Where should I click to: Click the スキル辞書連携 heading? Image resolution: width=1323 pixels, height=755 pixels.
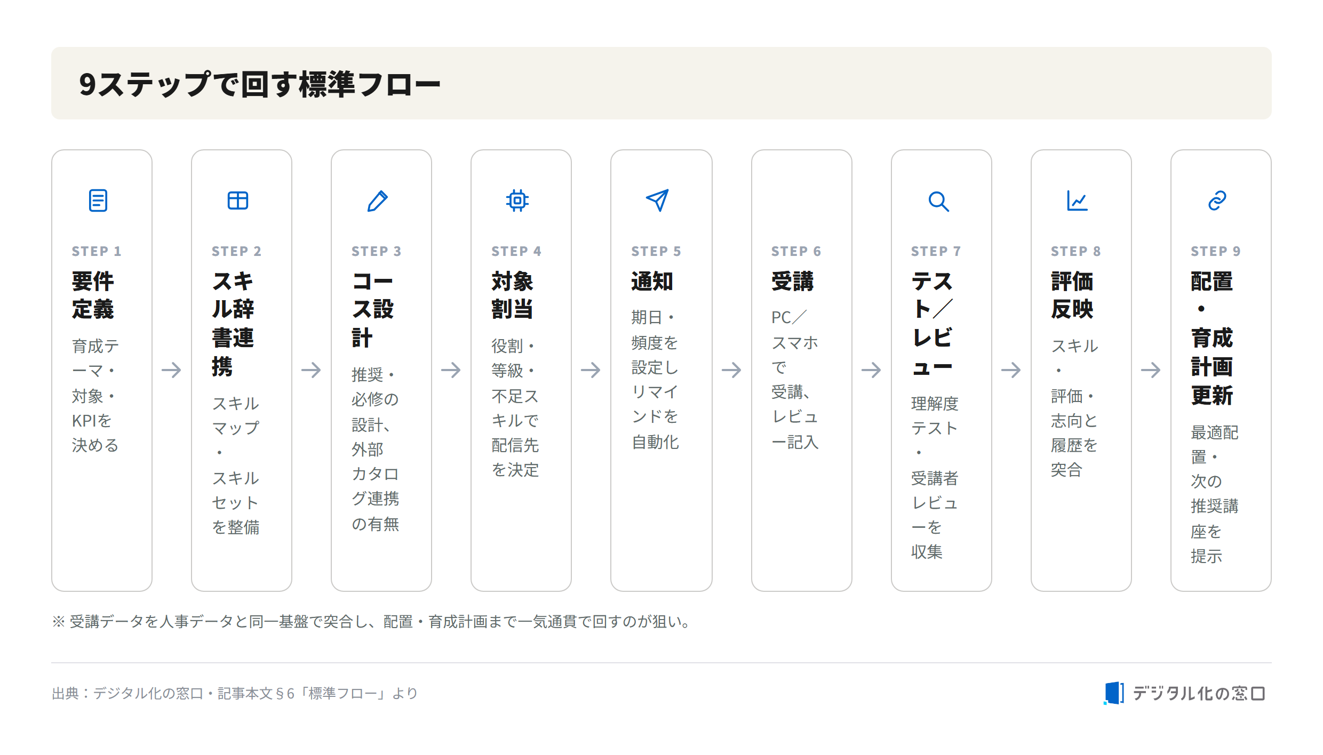point(233,324)
